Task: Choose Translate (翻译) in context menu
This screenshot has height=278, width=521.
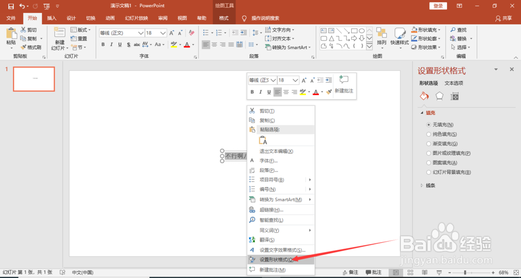Action: pos(281,240)
